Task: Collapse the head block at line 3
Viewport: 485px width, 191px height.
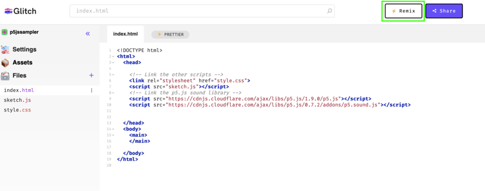Action: (113, 63)
